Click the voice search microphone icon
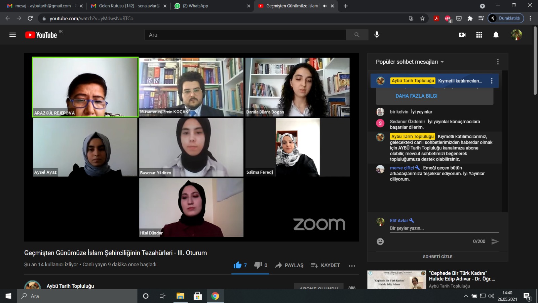The width and height of the screenshot is (538, 303). click(x=377, y=35)
